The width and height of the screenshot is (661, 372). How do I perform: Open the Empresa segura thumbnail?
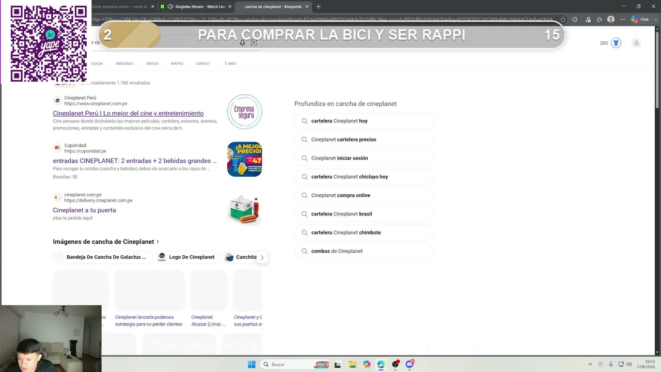[x=245, y=112]
